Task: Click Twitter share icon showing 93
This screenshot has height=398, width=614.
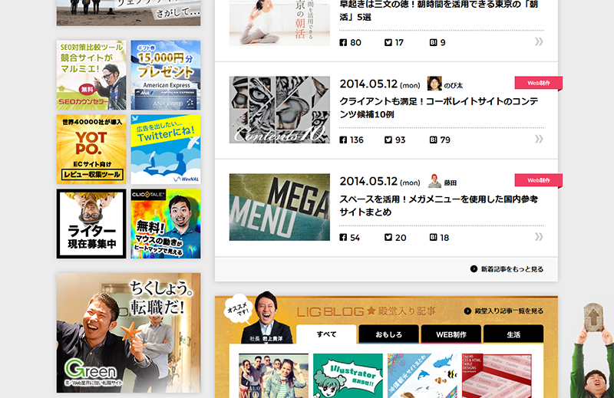Action: tap(388, 140)
